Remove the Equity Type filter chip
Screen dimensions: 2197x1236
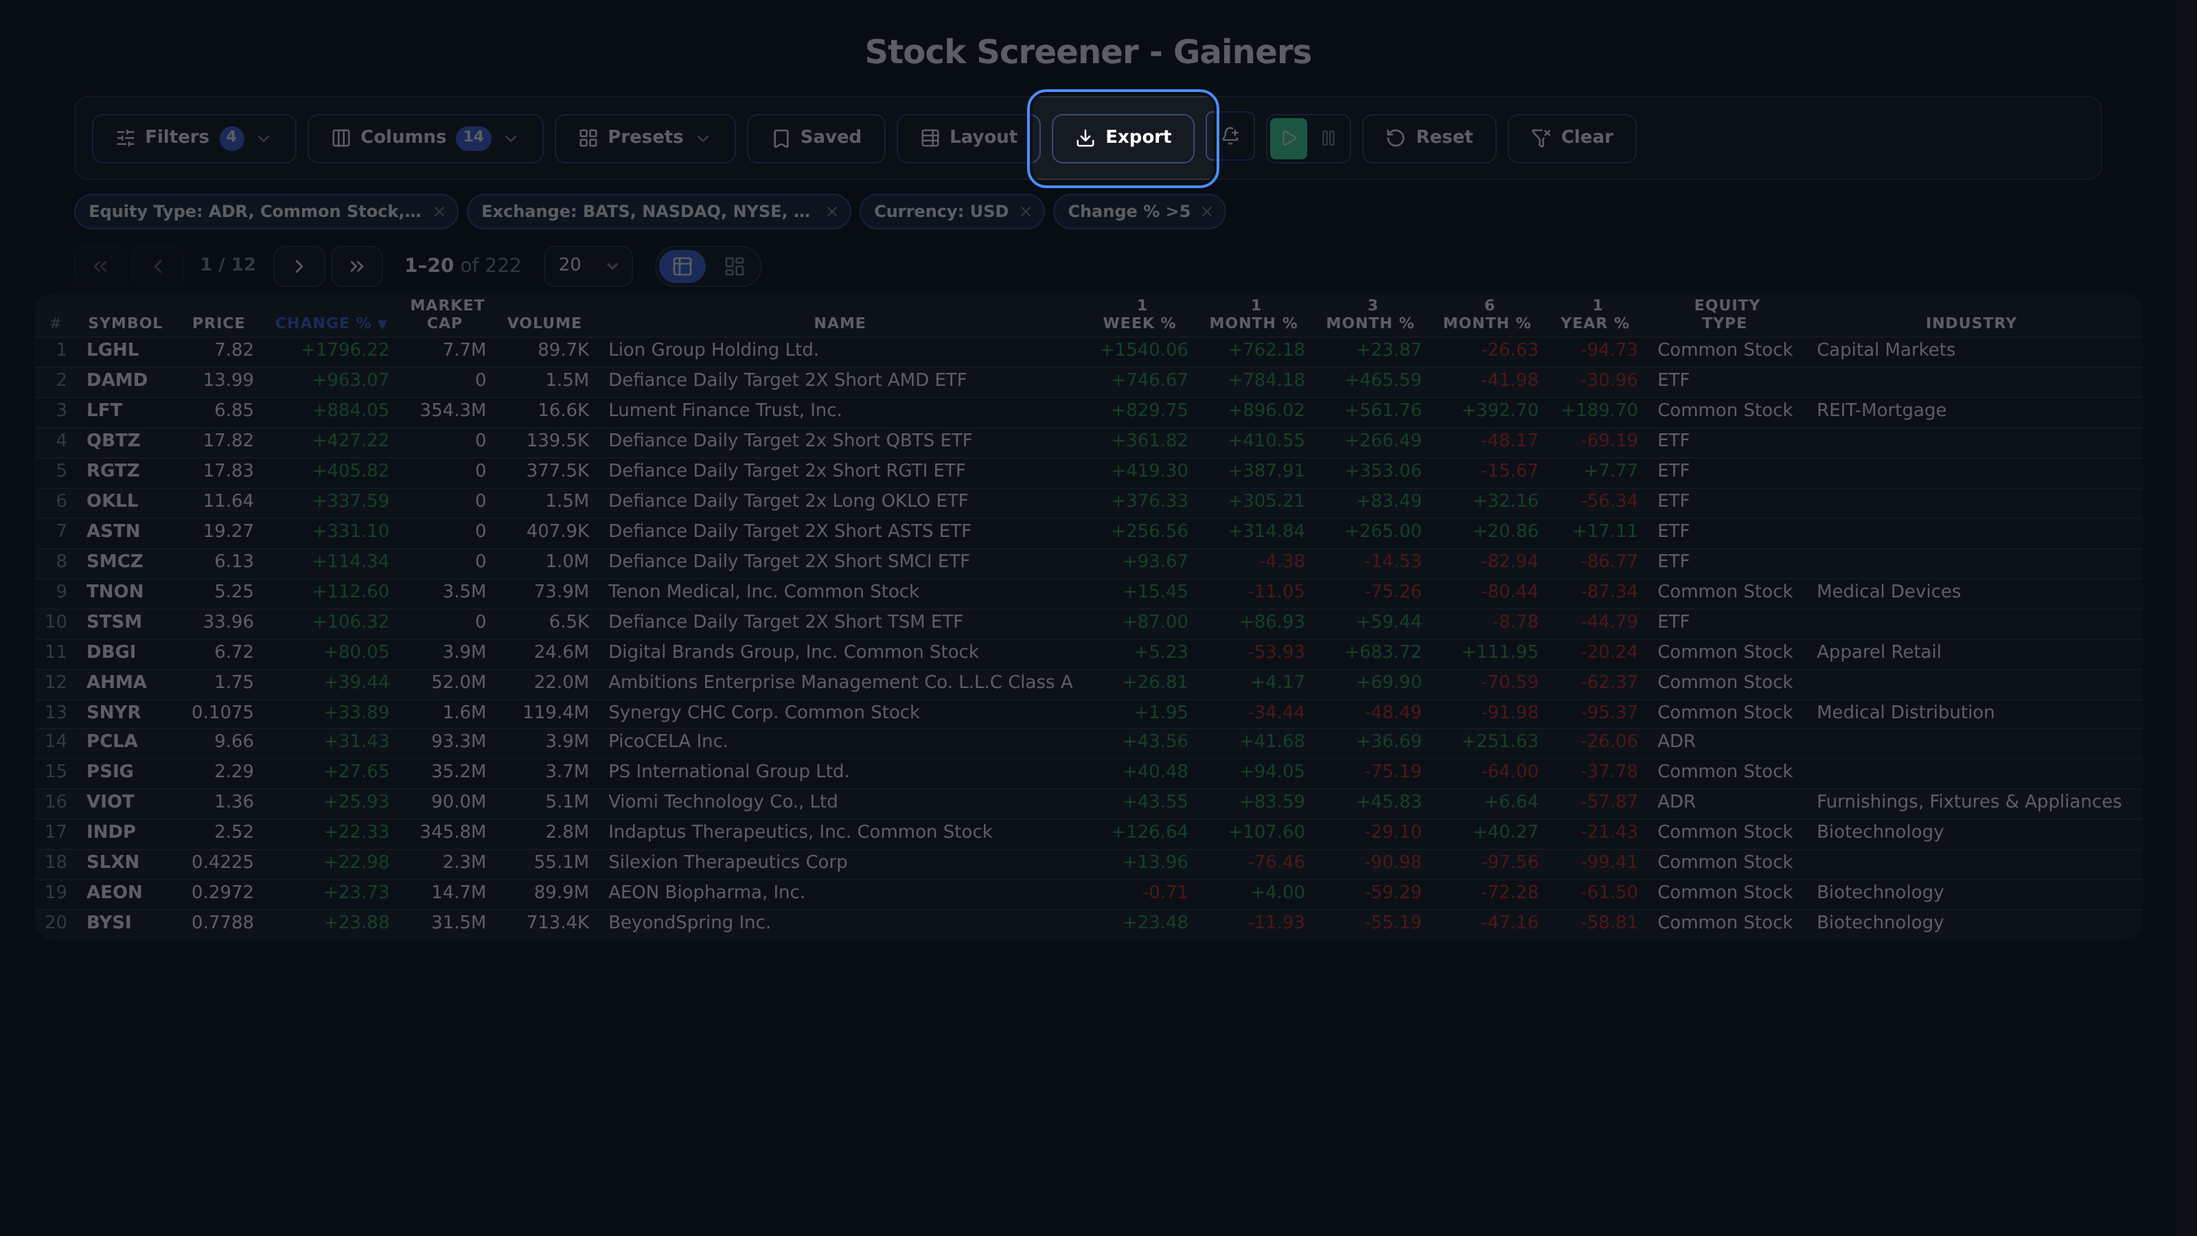pyautogui.click(x=439, y=211)
